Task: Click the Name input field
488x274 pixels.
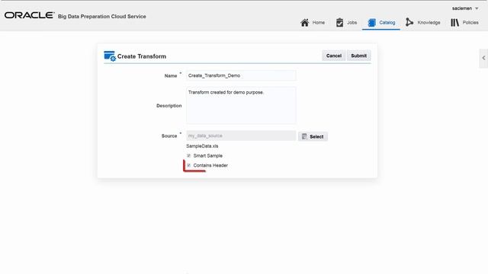Action: [241, 75]
